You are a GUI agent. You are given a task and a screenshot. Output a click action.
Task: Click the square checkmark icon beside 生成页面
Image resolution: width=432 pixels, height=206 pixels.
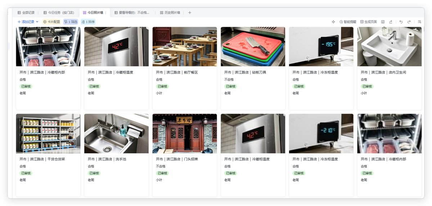pyautogui.click(x=383, y=22)
